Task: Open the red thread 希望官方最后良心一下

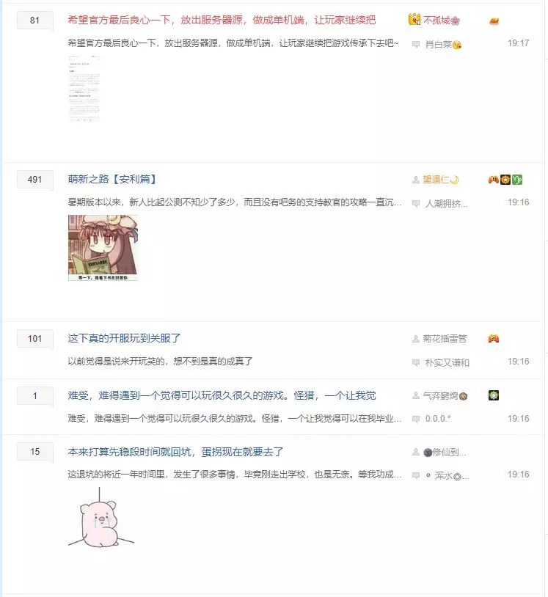Action: (222, 20)
